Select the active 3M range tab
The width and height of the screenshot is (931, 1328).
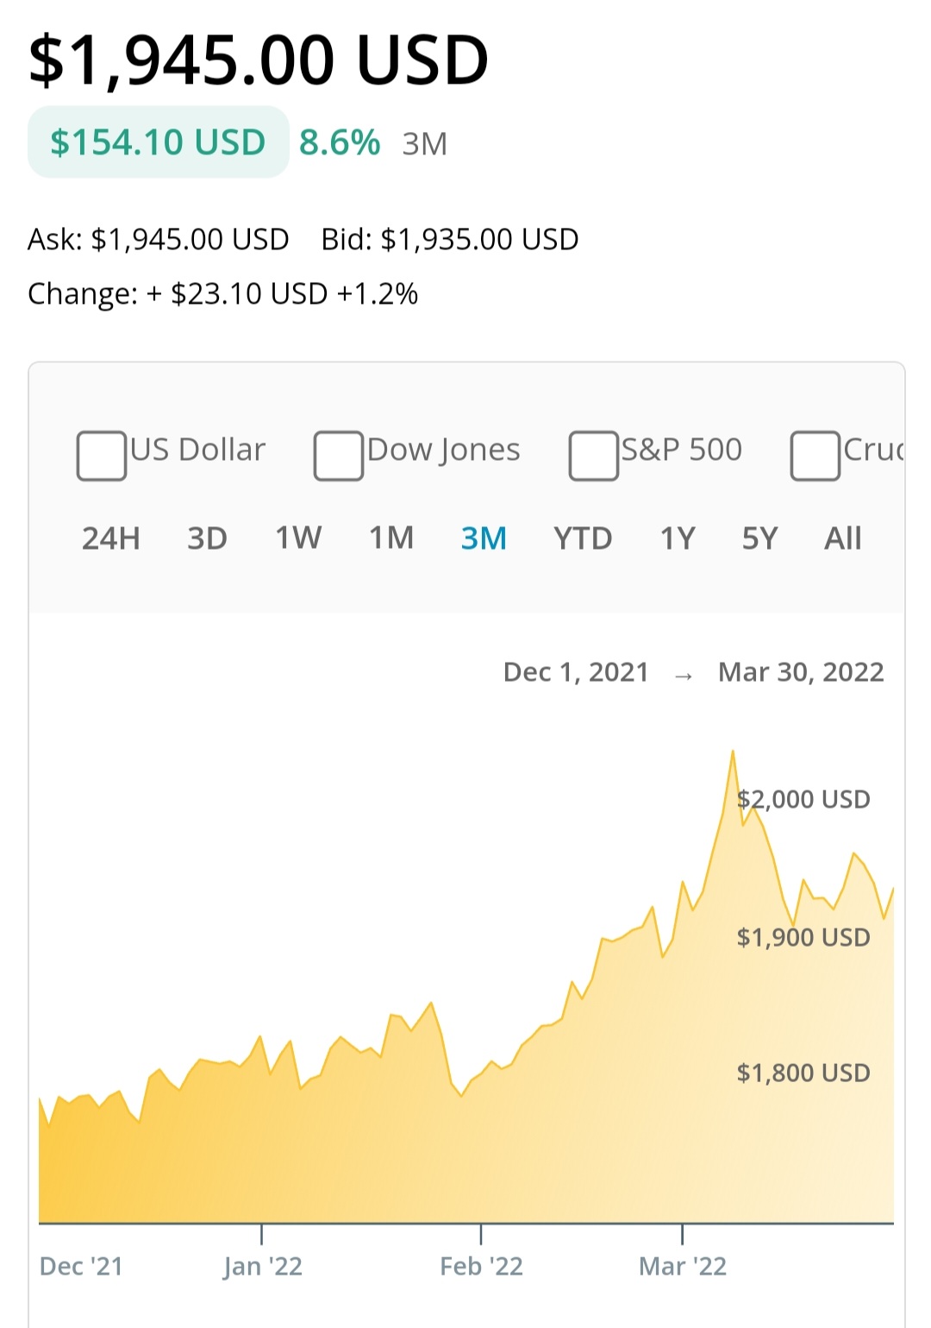click(484, 538)
